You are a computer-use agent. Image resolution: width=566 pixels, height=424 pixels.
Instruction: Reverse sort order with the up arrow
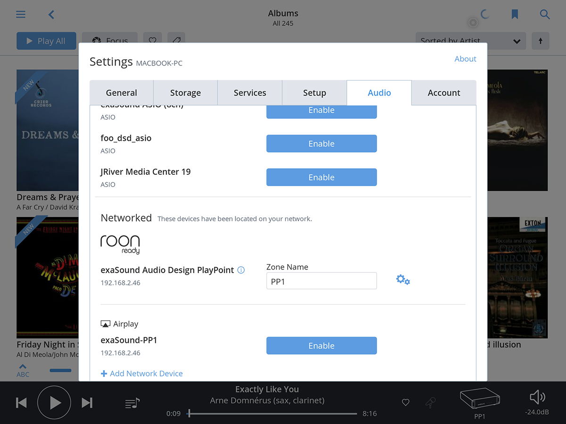[541, 41]
